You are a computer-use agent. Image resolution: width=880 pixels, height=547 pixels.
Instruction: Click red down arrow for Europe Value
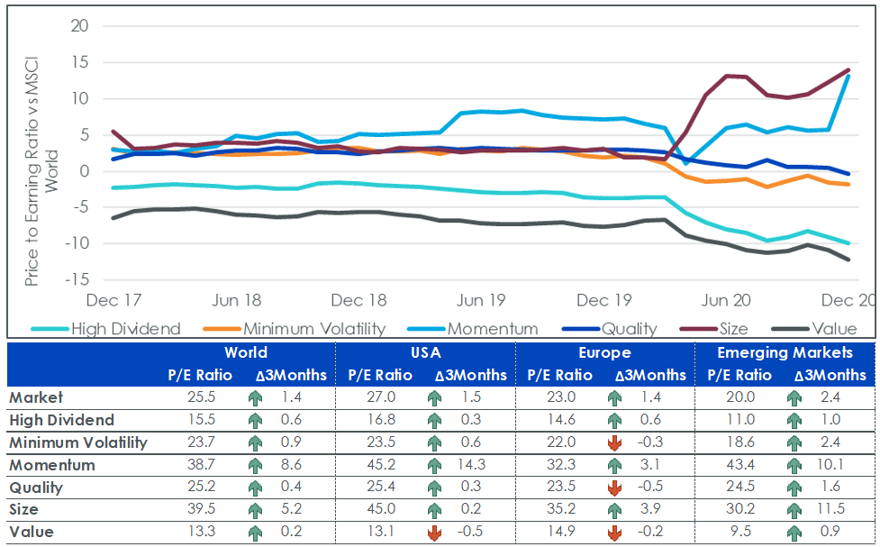(x=614, y=533)
